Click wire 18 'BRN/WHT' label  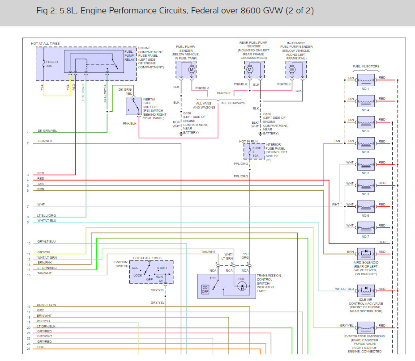44,316
